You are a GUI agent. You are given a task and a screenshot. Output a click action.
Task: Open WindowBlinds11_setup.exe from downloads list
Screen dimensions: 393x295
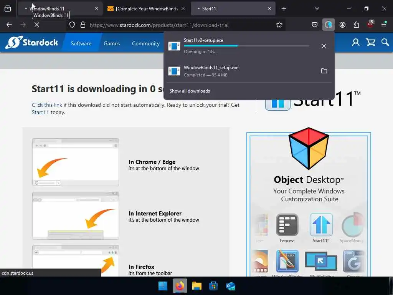[x=241, y=71]
